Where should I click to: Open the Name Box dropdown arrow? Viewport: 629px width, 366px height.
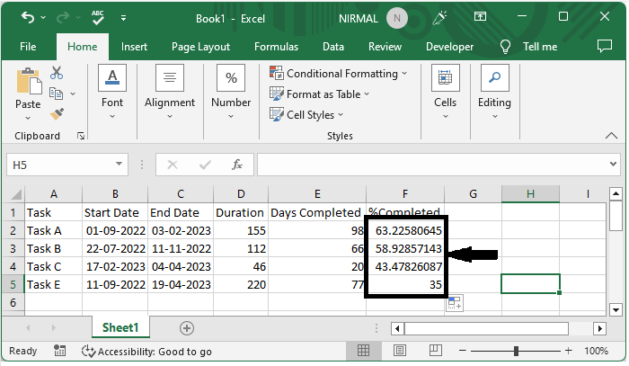click(120, 165)
